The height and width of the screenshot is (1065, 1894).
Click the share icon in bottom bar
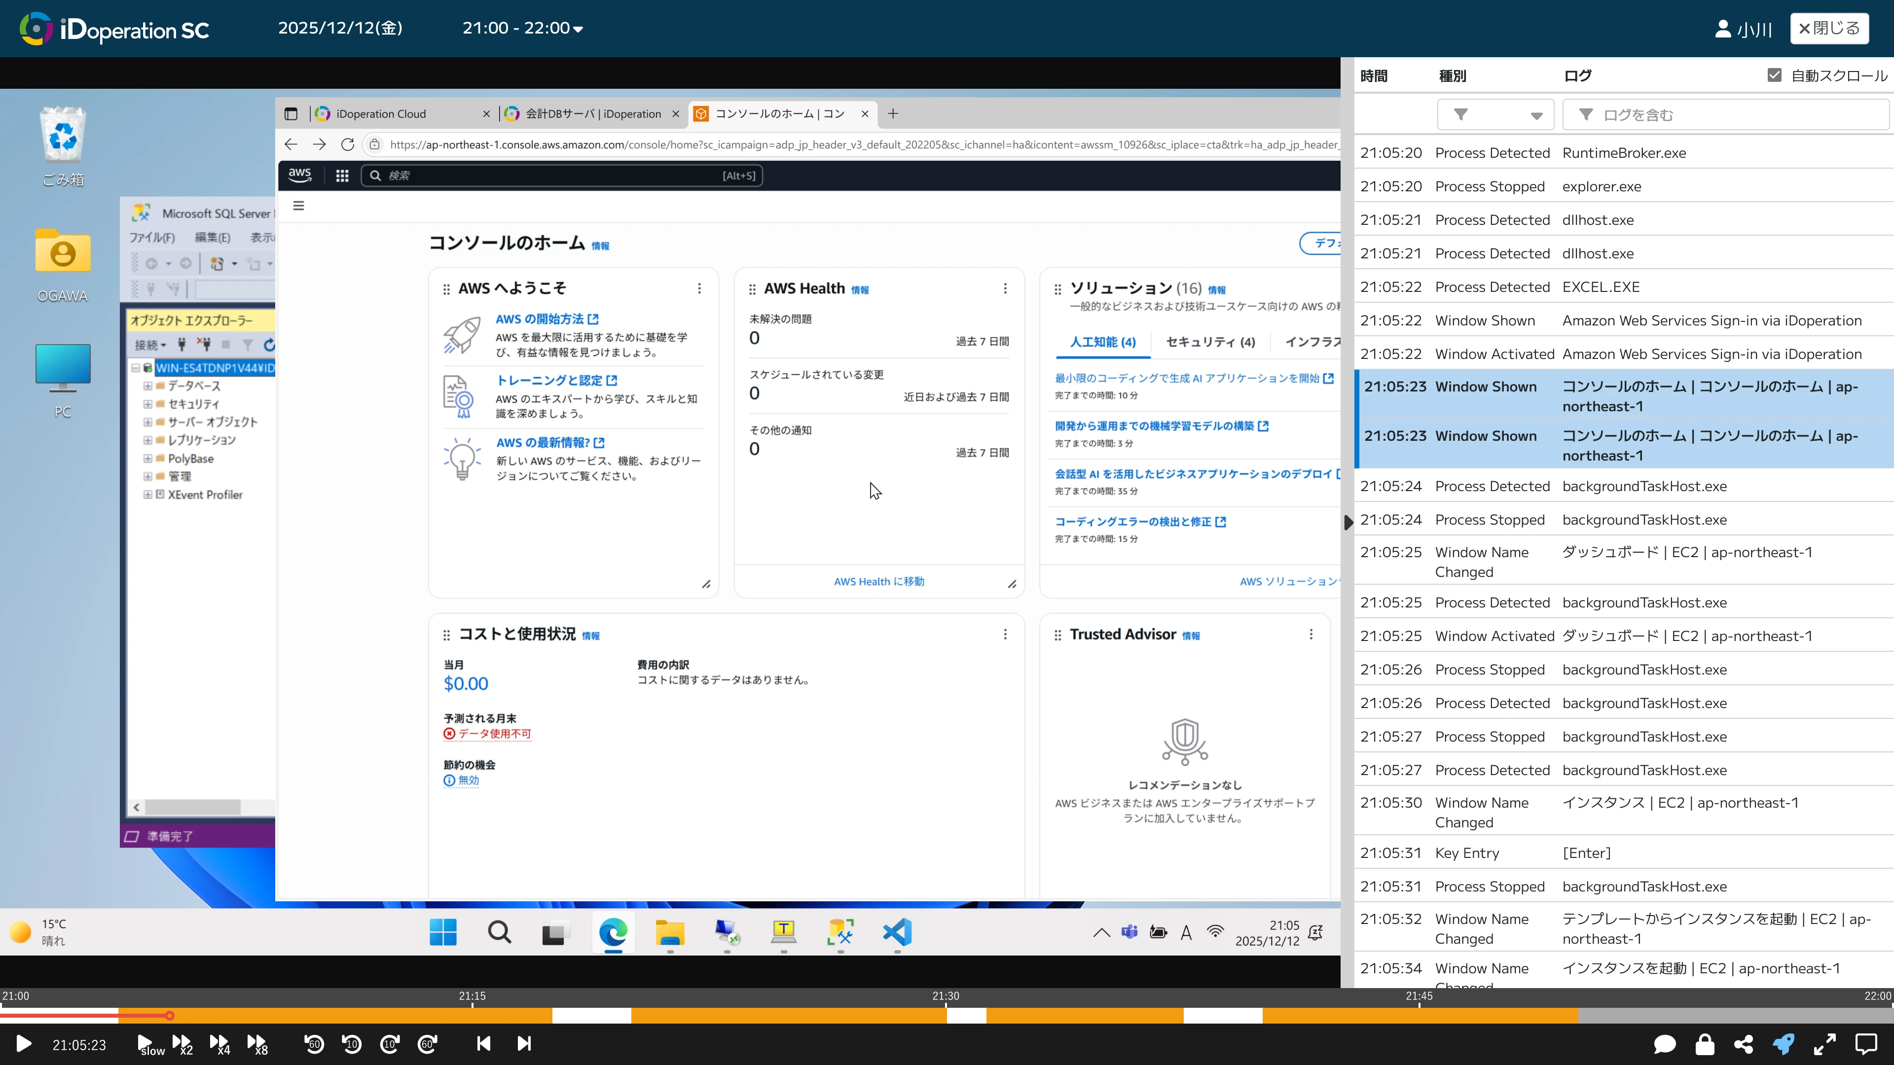pyautogui.click(x=1743, y=1044)
